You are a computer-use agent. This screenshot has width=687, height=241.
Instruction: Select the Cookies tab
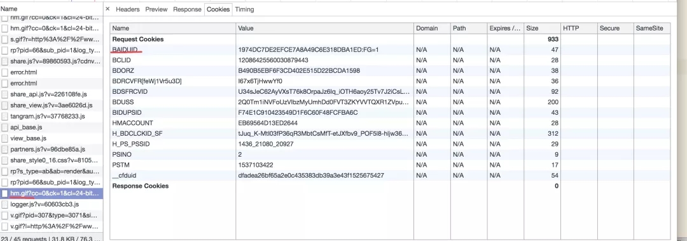tap(218, 9)
